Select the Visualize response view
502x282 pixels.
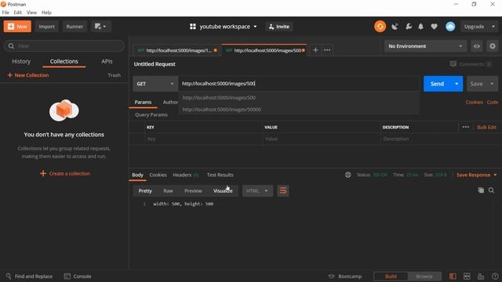(223, 191)
